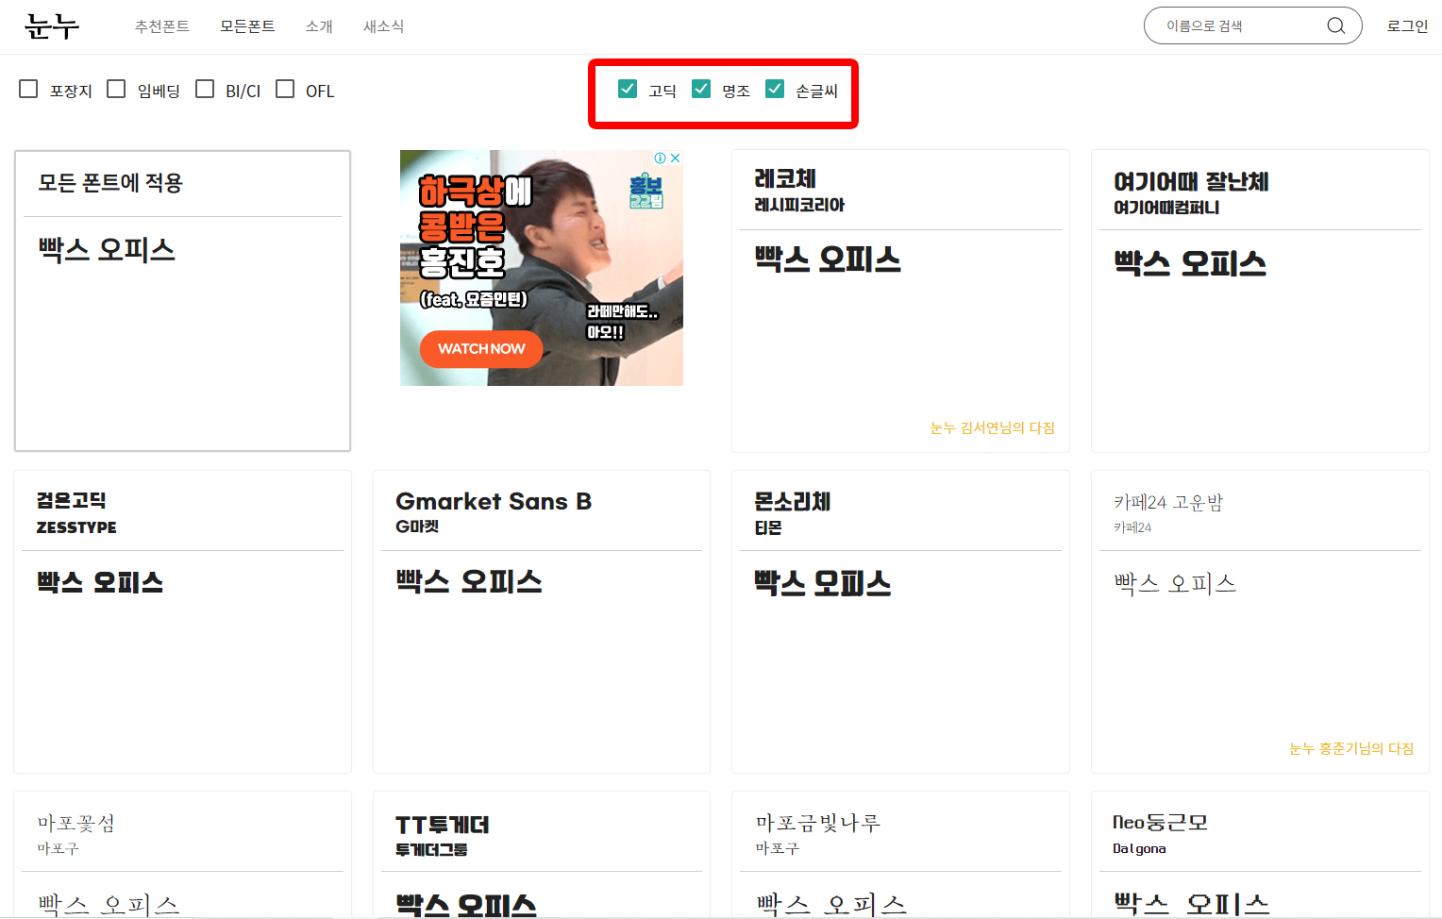This screenshot has width=1442, height=919.
Task: Open the 마포금빛나루 font title
Action: [x=817, y=823]
